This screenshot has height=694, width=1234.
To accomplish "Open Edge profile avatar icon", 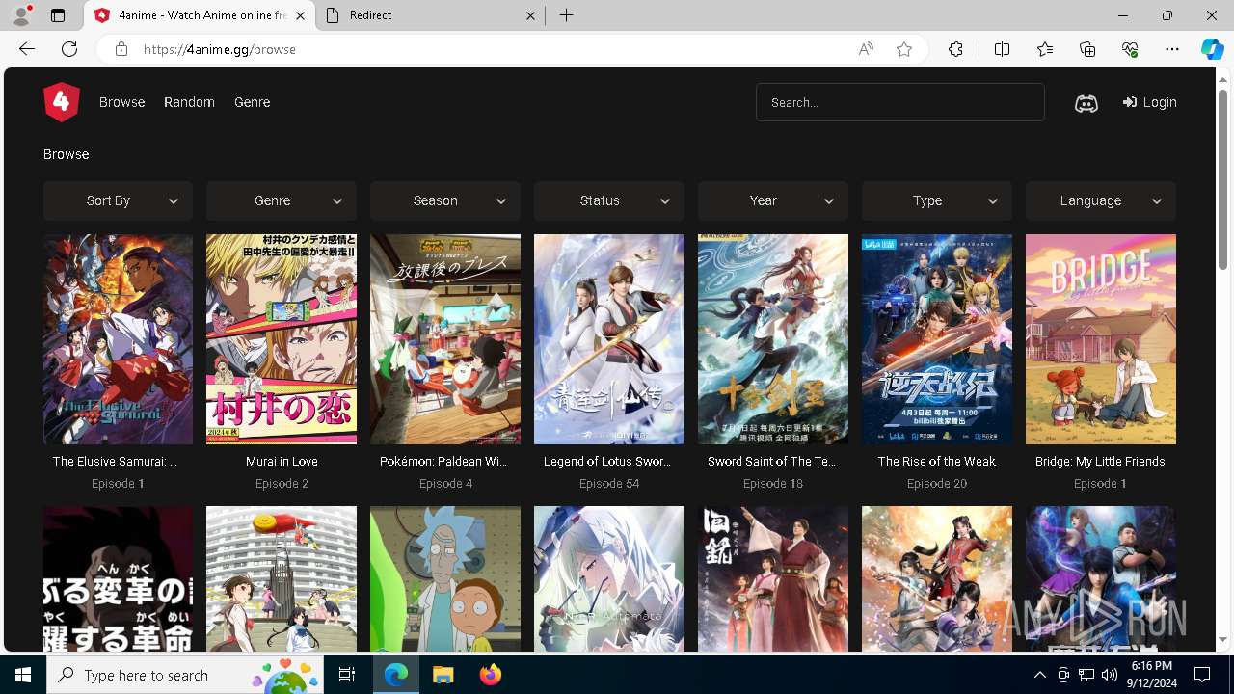I will pyautogui.click(x=21, y=15).
